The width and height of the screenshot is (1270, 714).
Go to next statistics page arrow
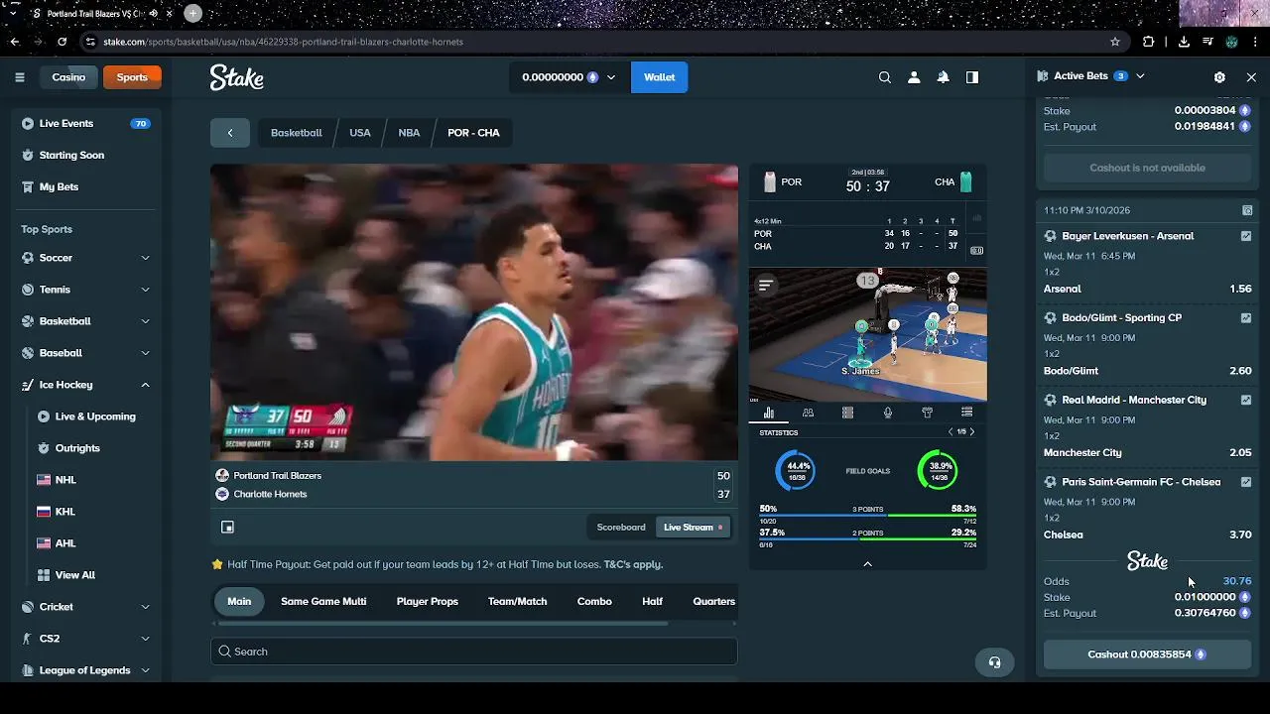pyautogui.click(x=972, y=432)
